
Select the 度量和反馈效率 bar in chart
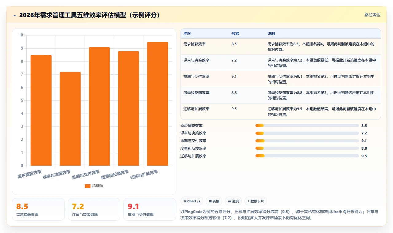pyautogui.click(x=129, y=108)
